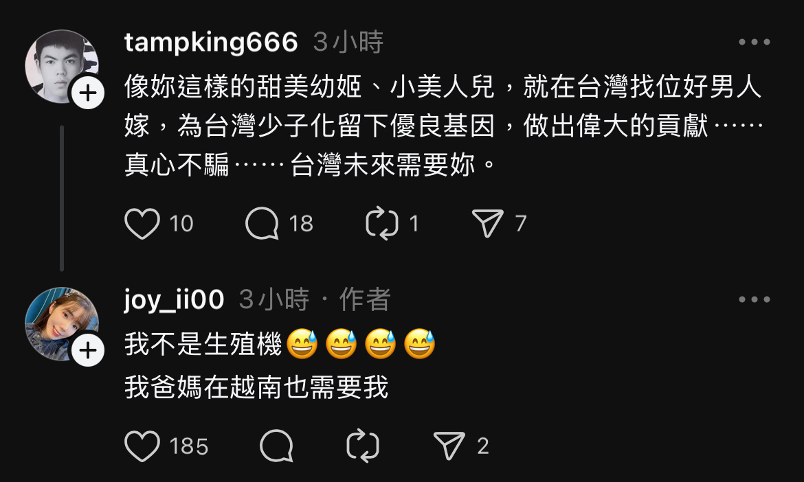This screenshot has width=804, height=482.
Task: Open more options for joy_ii00's reply
Action: tap(755, 299)
